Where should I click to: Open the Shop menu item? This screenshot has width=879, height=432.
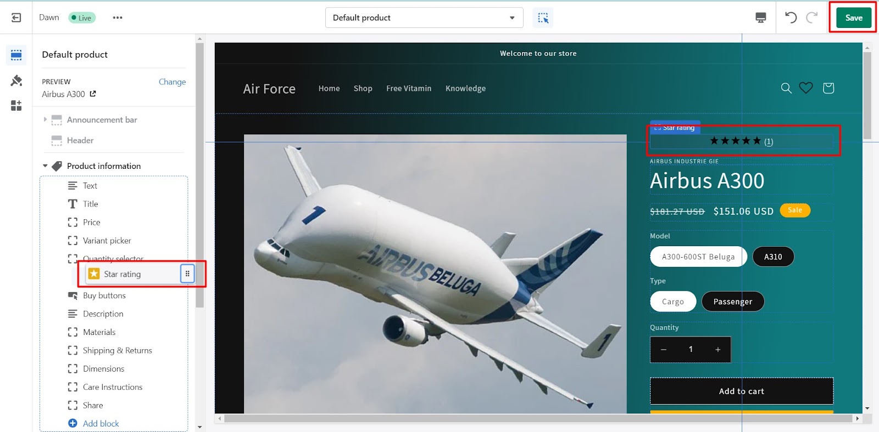pyautogui.click(x=363, y=88)
